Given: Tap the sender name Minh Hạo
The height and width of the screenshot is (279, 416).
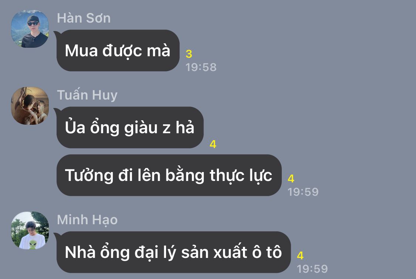Looking at the screenshot, I should [87, 220].
